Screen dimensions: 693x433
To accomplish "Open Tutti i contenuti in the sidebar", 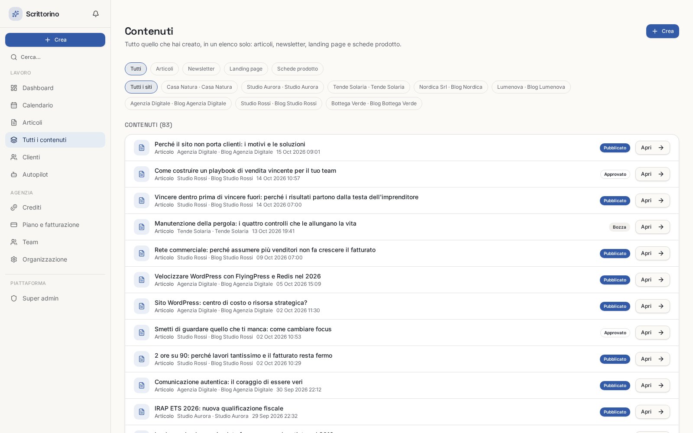I will 55,140.
